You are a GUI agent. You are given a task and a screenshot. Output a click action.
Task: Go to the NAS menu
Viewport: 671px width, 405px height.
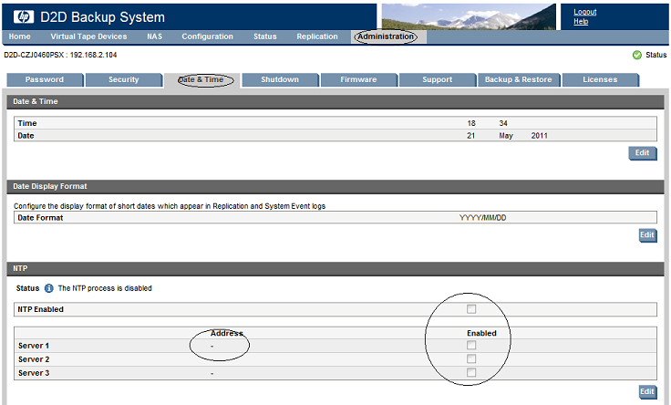click(x=154, y=36)
